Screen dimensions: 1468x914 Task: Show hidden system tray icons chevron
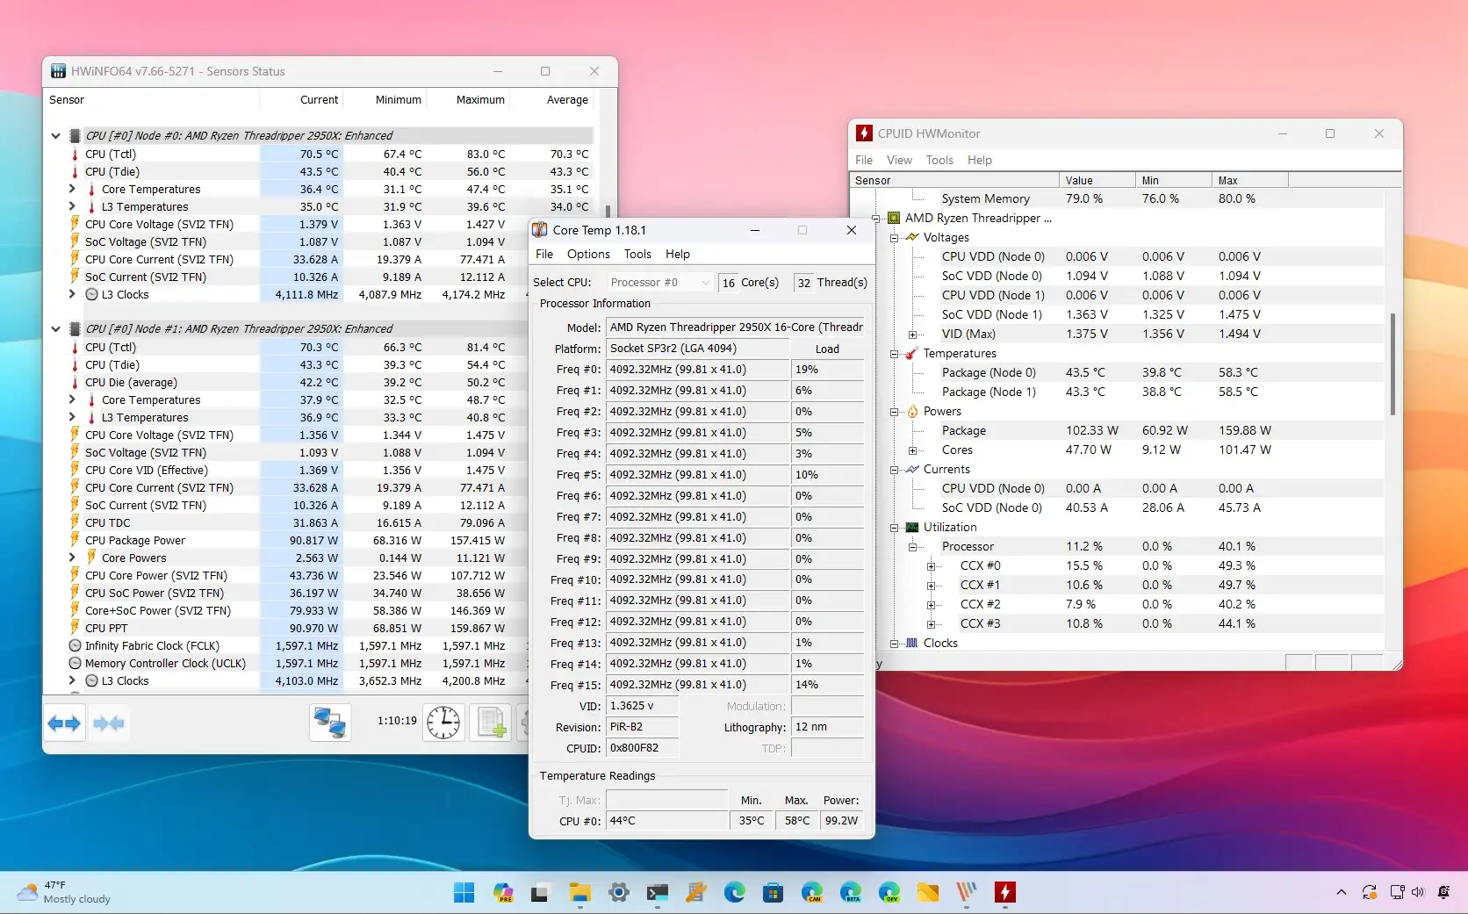(1341, 893)
